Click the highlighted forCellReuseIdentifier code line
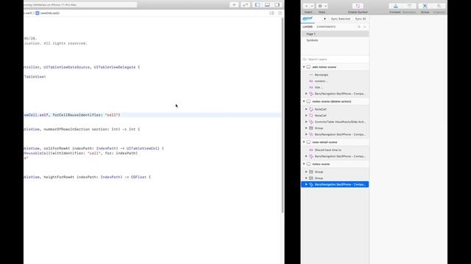 (x=152, y=115)
